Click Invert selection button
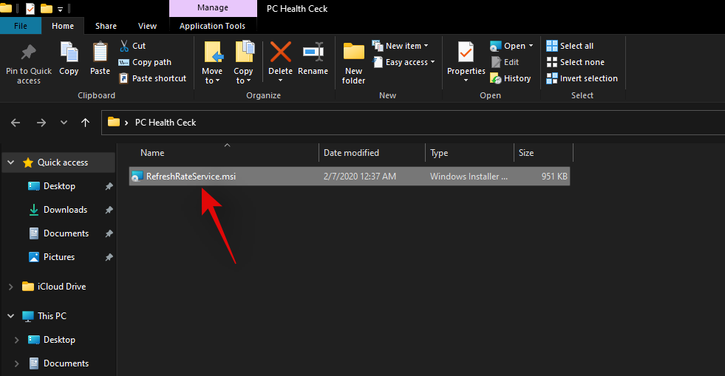Image resolution: width=725 pixels, height=376 pixels. [x=582, y=78]
